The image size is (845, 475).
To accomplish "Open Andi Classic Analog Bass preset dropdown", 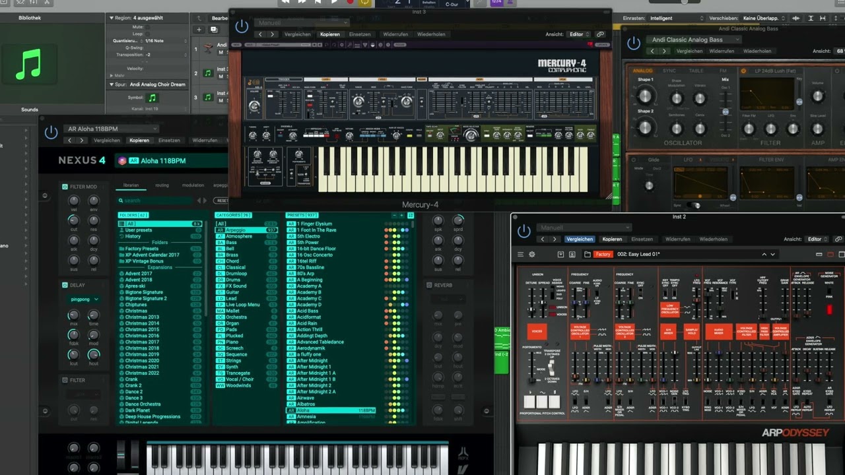I will (x=694, y=40).
